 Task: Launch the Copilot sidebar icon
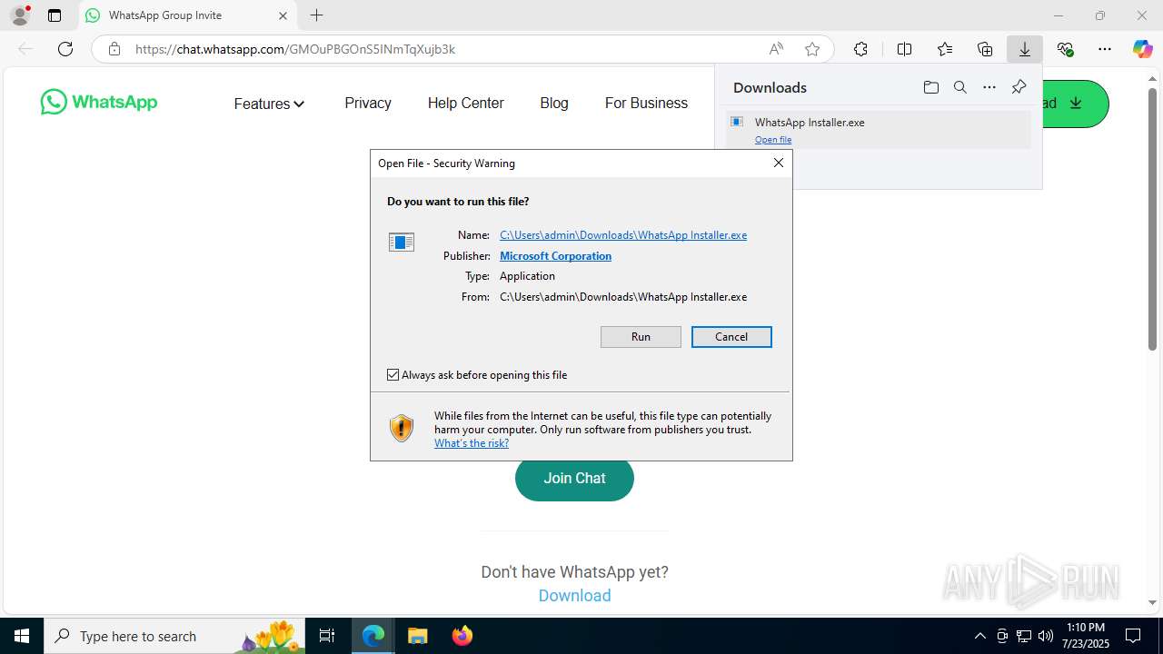tap(1142, 49)
